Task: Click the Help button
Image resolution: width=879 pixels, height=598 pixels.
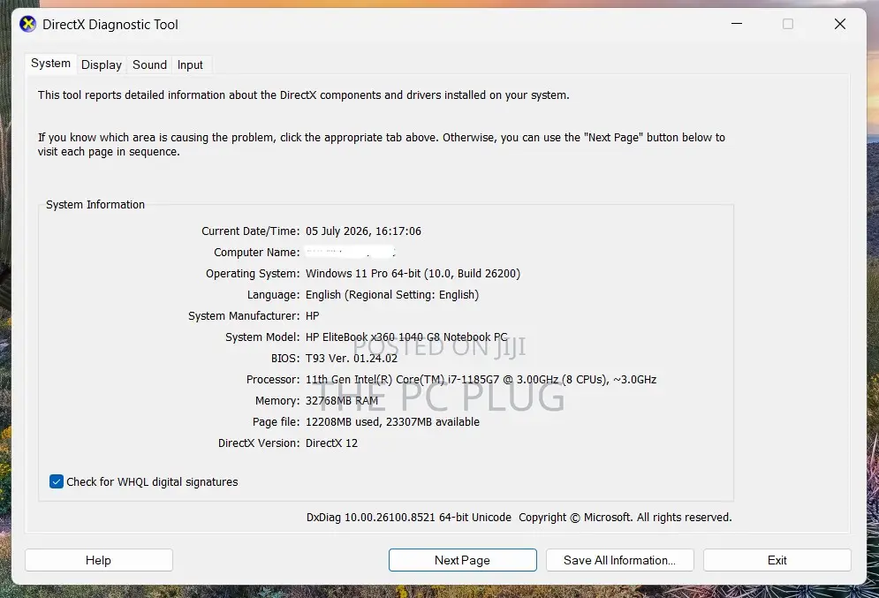Action: (x=99, y=560)
